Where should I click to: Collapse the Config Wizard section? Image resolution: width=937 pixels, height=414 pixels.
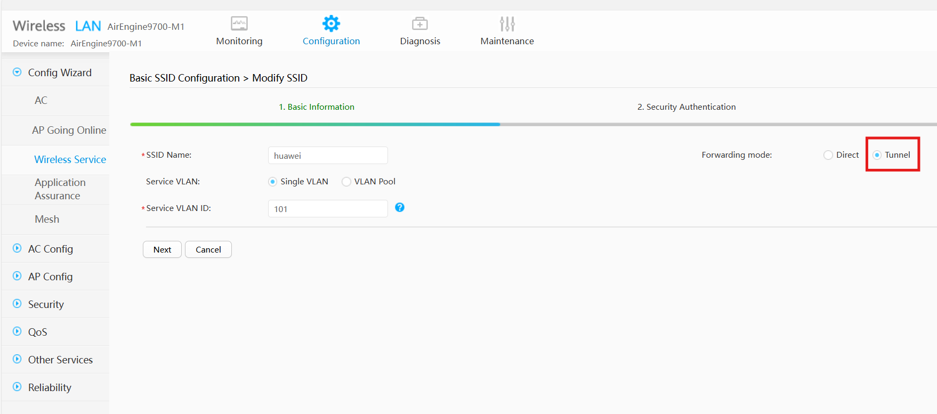point(17,72)
